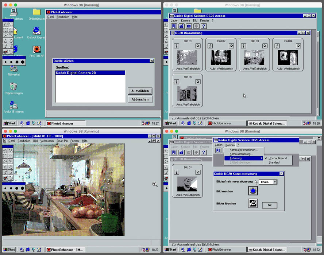Click the picture icon button on Bild 02
This screenshot has height=255, width=324.
(x=231, y=46)
